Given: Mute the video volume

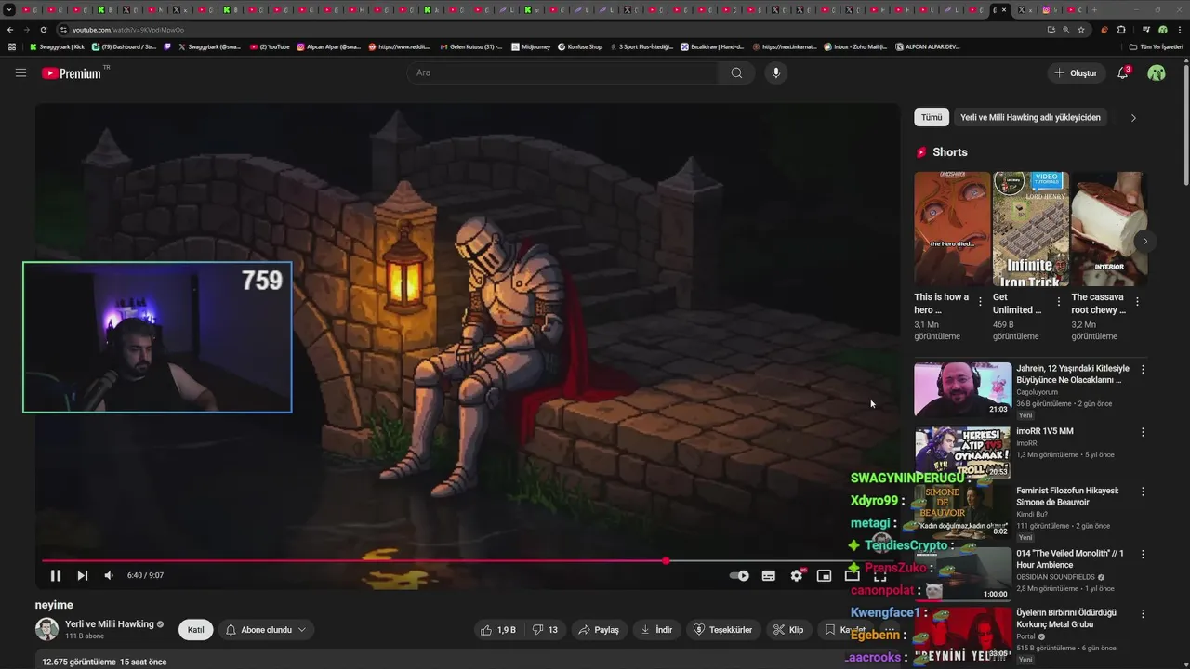Looking at the screenshot, I should click(109, 575).
